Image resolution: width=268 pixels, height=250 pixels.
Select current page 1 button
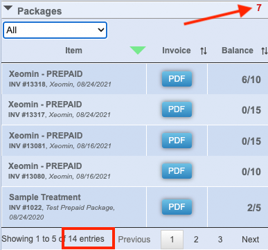click(172, 240)
